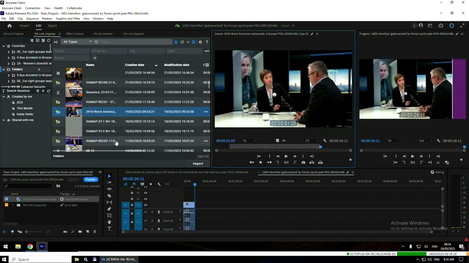This screenshot has height=263, width=469.
Task: Click the timeline playhead marker
Action: 195,184
